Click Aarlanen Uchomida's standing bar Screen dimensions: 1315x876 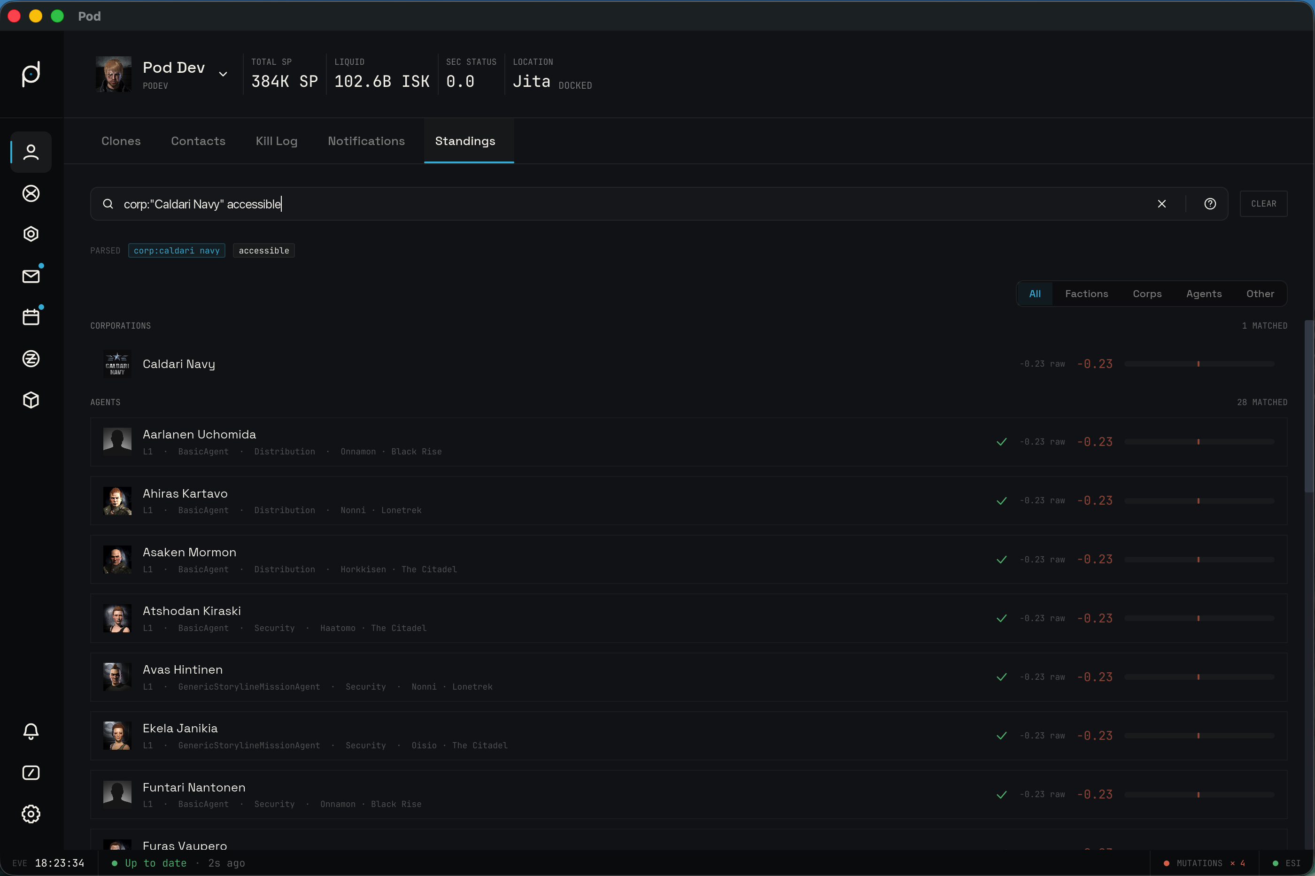point(1199,442)
